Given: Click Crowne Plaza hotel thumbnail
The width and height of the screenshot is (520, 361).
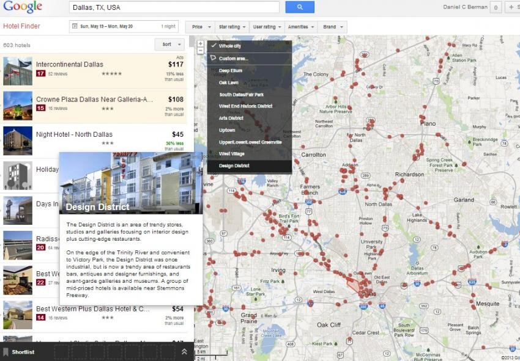Looking at the screenshot, I should pos(18,106).
